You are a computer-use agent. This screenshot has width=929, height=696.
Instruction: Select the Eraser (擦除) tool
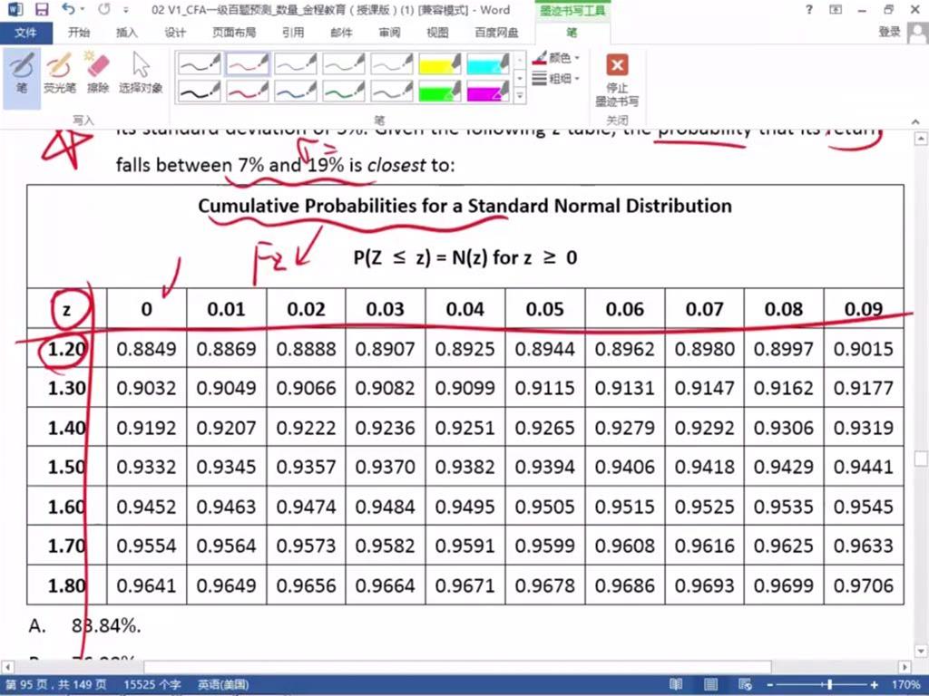(x=98, y=73)
